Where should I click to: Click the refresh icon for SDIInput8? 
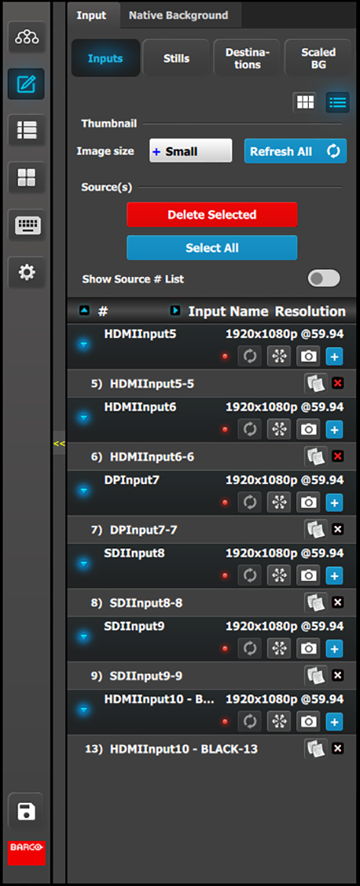click(x=249, y=575)
